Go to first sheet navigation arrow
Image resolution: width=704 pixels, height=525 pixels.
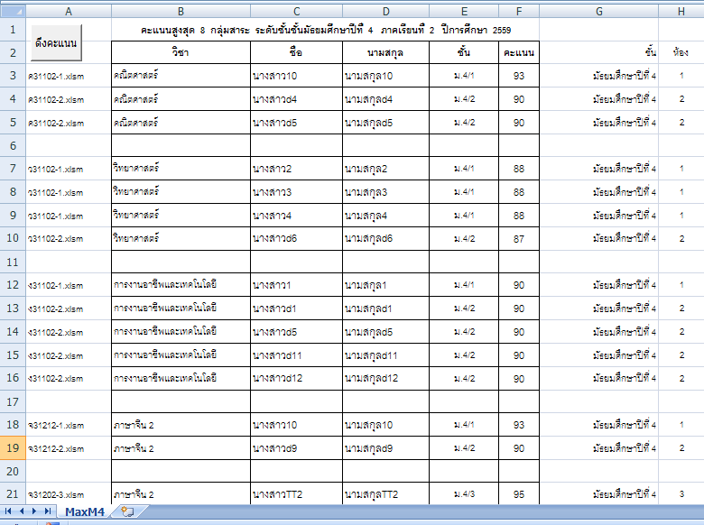point(10,511)
